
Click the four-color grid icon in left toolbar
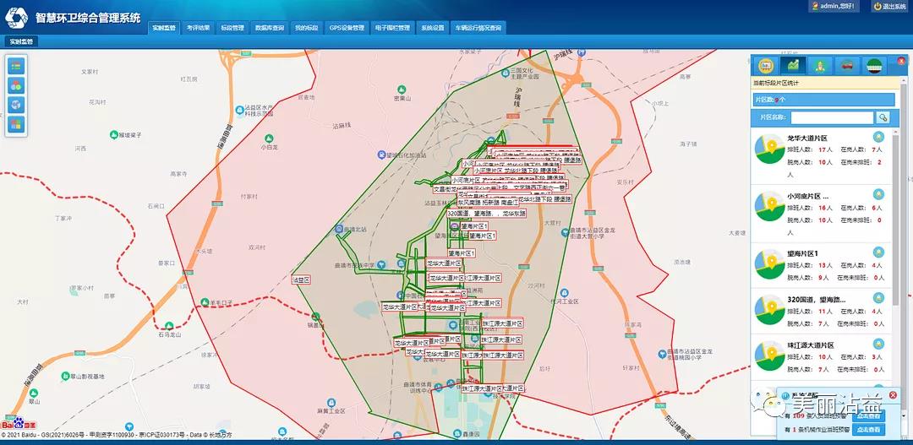pos(16,124)
